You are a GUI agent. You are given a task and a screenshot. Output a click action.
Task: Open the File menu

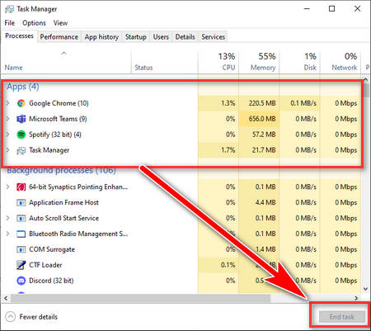pyautogui.click(x=10, y=23)
